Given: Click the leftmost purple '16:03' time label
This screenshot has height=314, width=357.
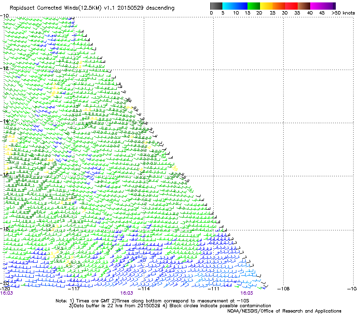Looking at the screenshot, I should pyautogui.click(x=7, y=293).
